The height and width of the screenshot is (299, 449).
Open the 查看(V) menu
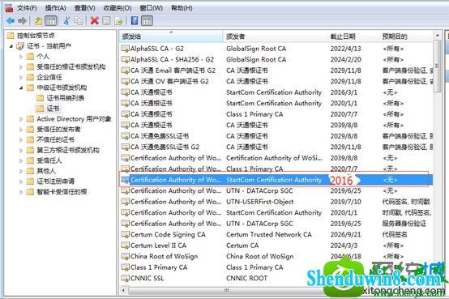coord(85,8)
